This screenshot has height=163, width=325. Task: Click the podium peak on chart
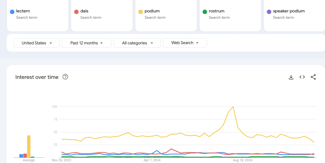[233, 106]
